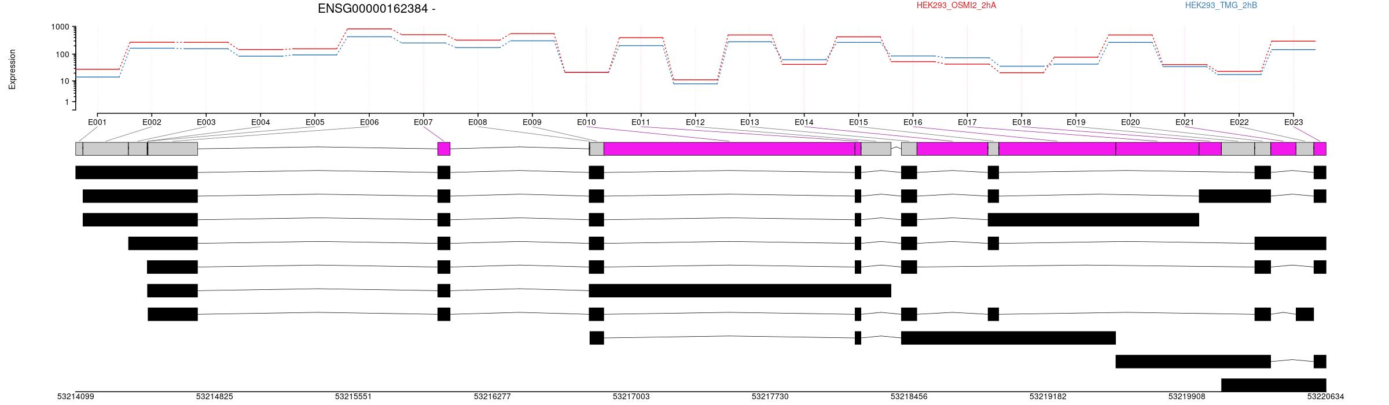Click genomic coordinate 53218456
The image size is (1389, 405).
click(909, 396)
